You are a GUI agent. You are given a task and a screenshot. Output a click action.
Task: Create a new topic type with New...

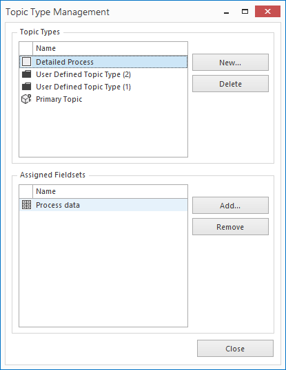[x=230, y=63]
